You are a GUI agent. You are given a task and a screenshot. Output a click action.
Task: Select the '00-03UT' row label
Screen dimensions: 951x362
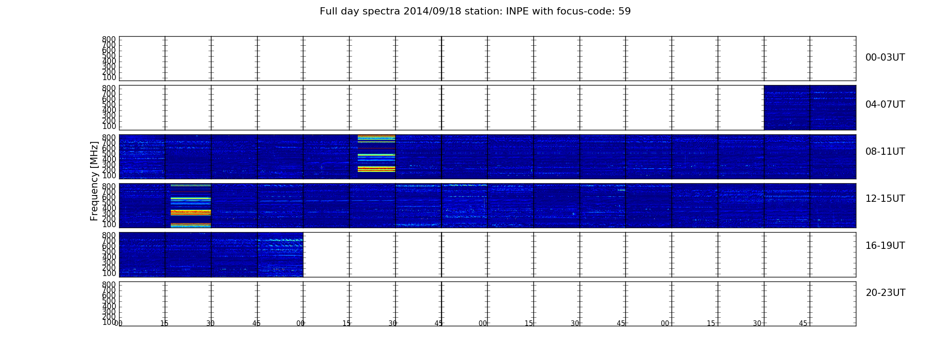(x=885, y=57)
